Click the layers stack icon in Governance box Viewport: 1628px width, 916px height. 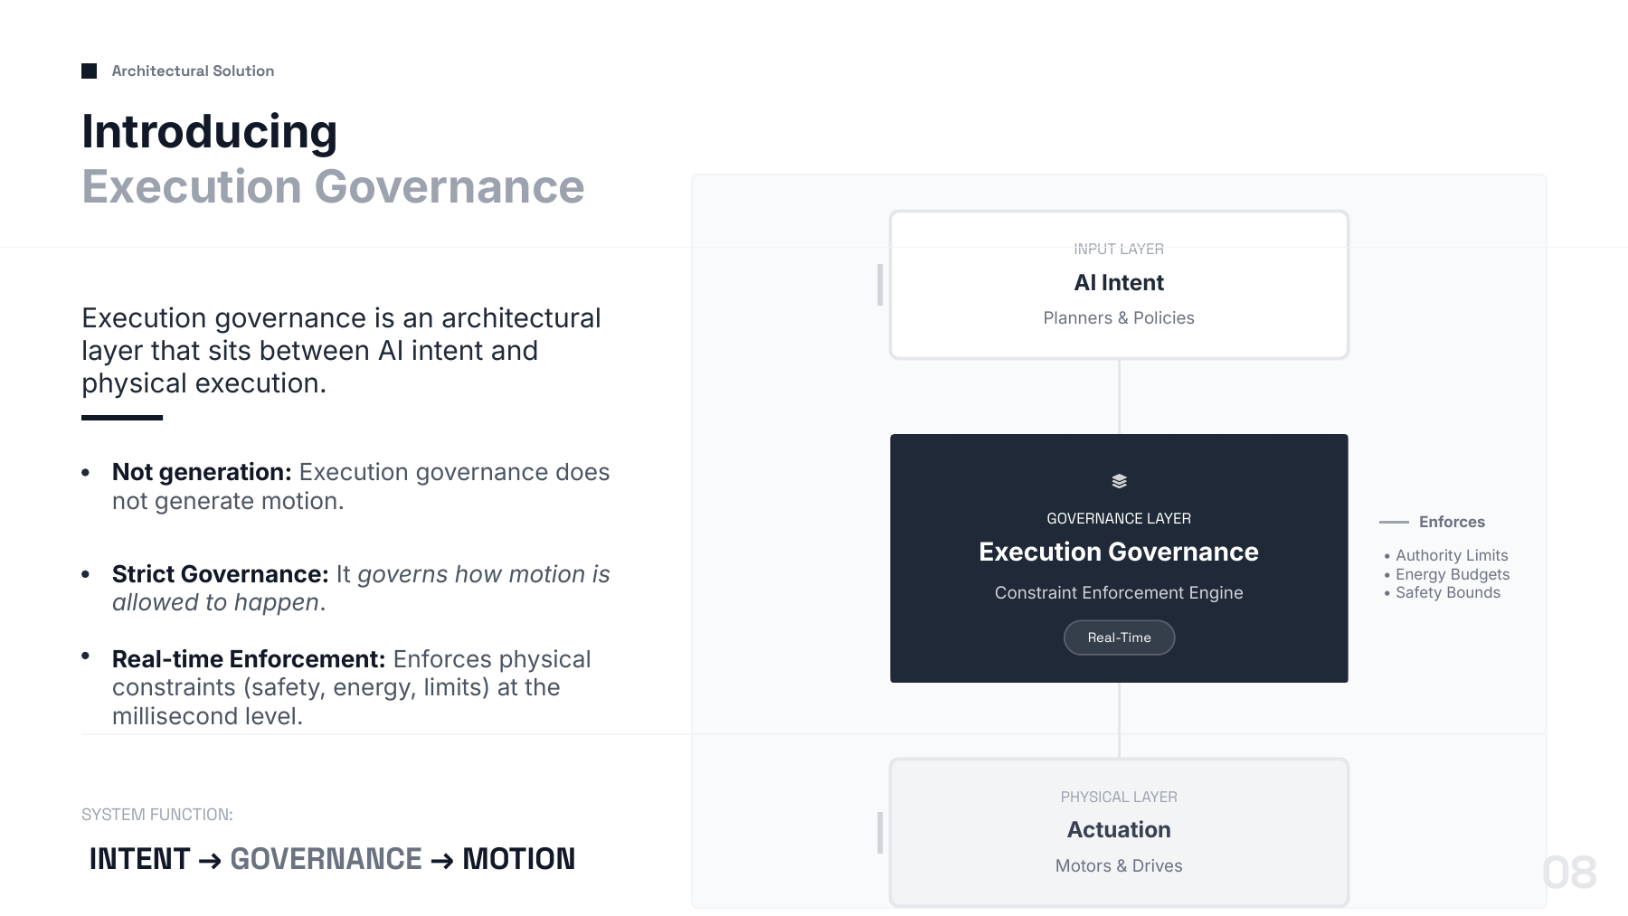point(1119,481)
